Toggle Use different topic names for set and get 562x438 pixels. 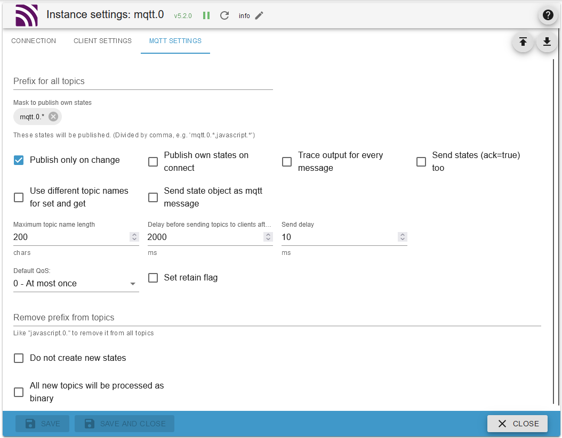19,197
